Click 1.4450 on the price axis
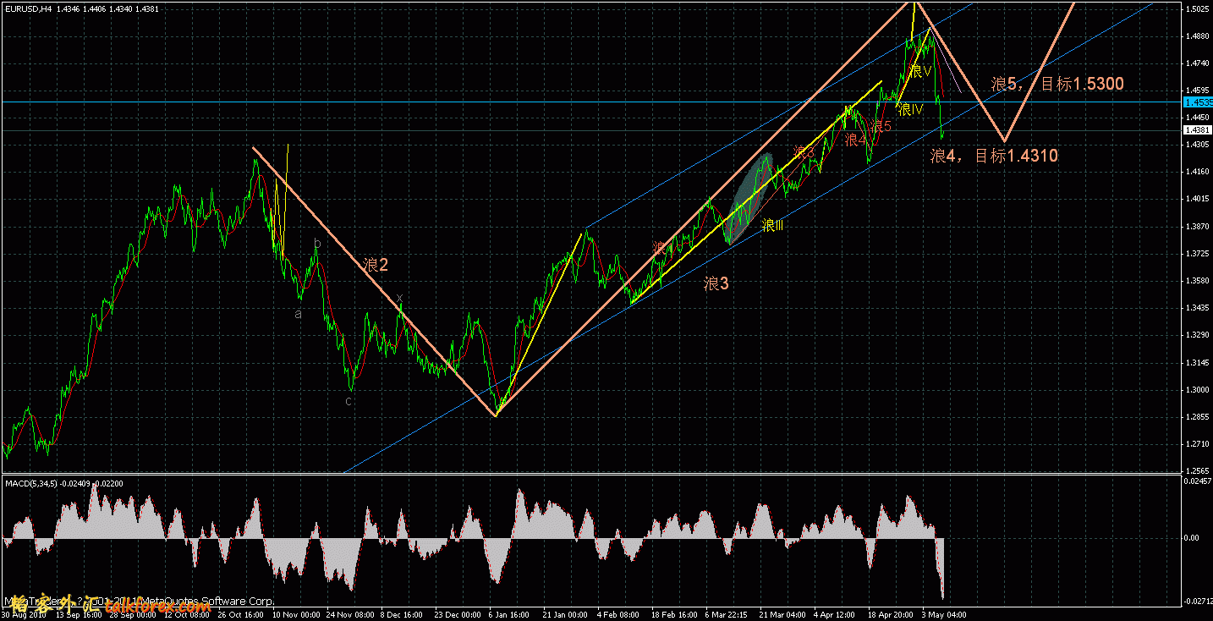Screen dimensions: 1213x621 [1197, 118]
